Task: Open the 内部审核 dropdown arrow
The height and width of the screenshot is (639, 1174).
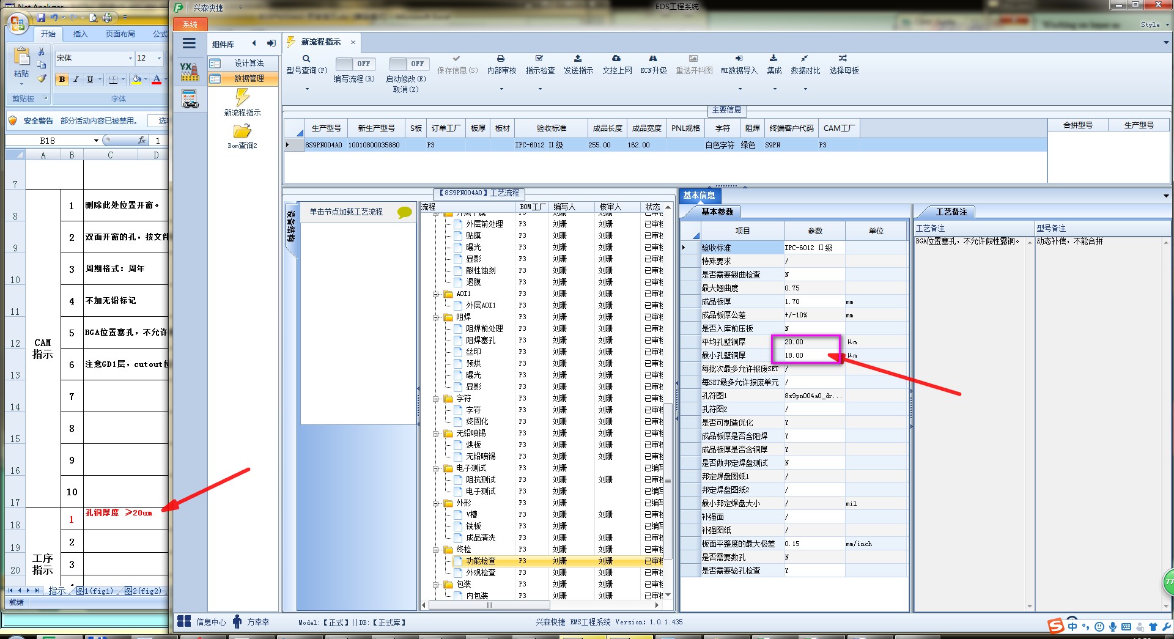Action: 501,89
